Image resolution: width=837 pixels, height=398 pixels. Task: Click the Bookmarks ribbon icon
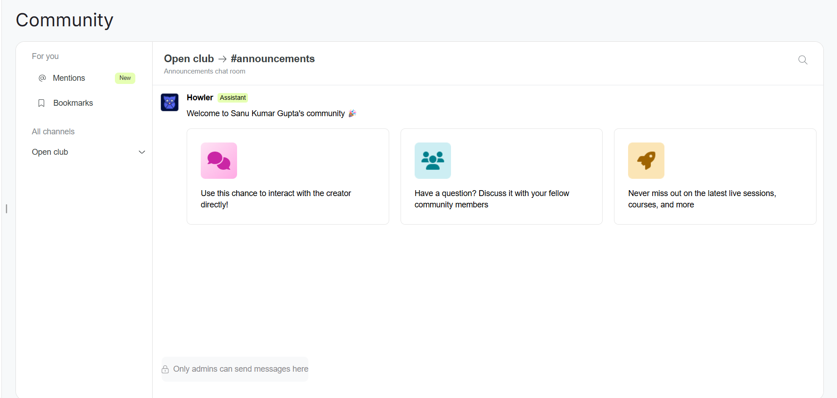[x=41, y=103]
